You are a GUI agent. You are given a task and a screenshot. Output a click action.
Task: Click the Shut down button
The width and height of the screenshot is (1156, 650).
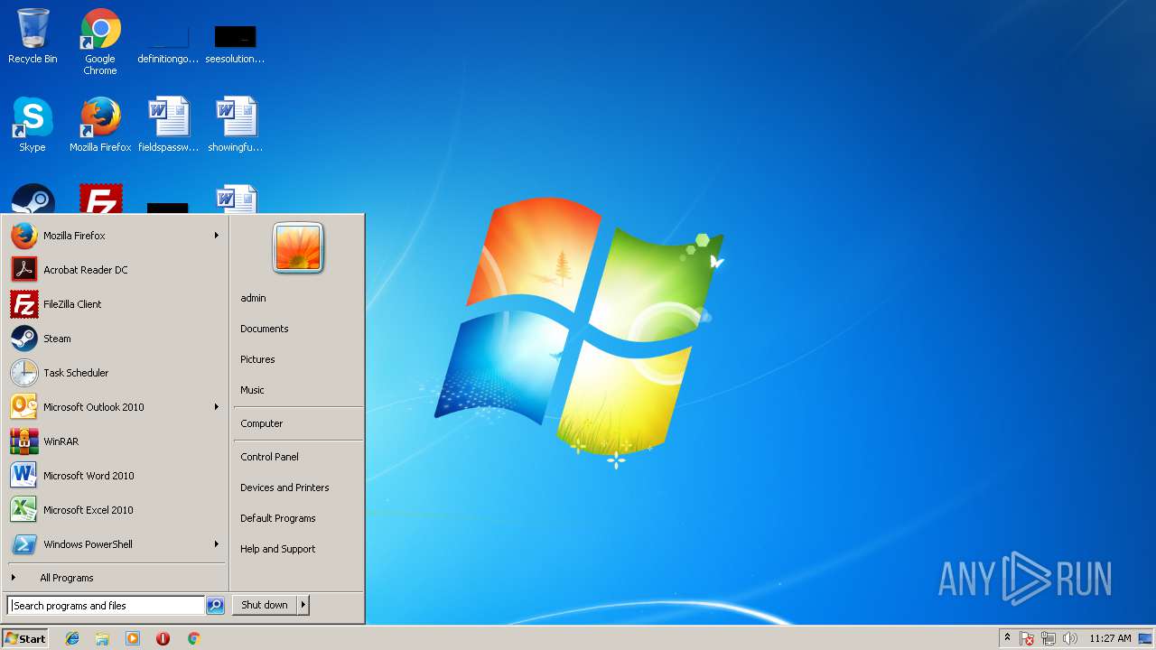tap(265, 605)
